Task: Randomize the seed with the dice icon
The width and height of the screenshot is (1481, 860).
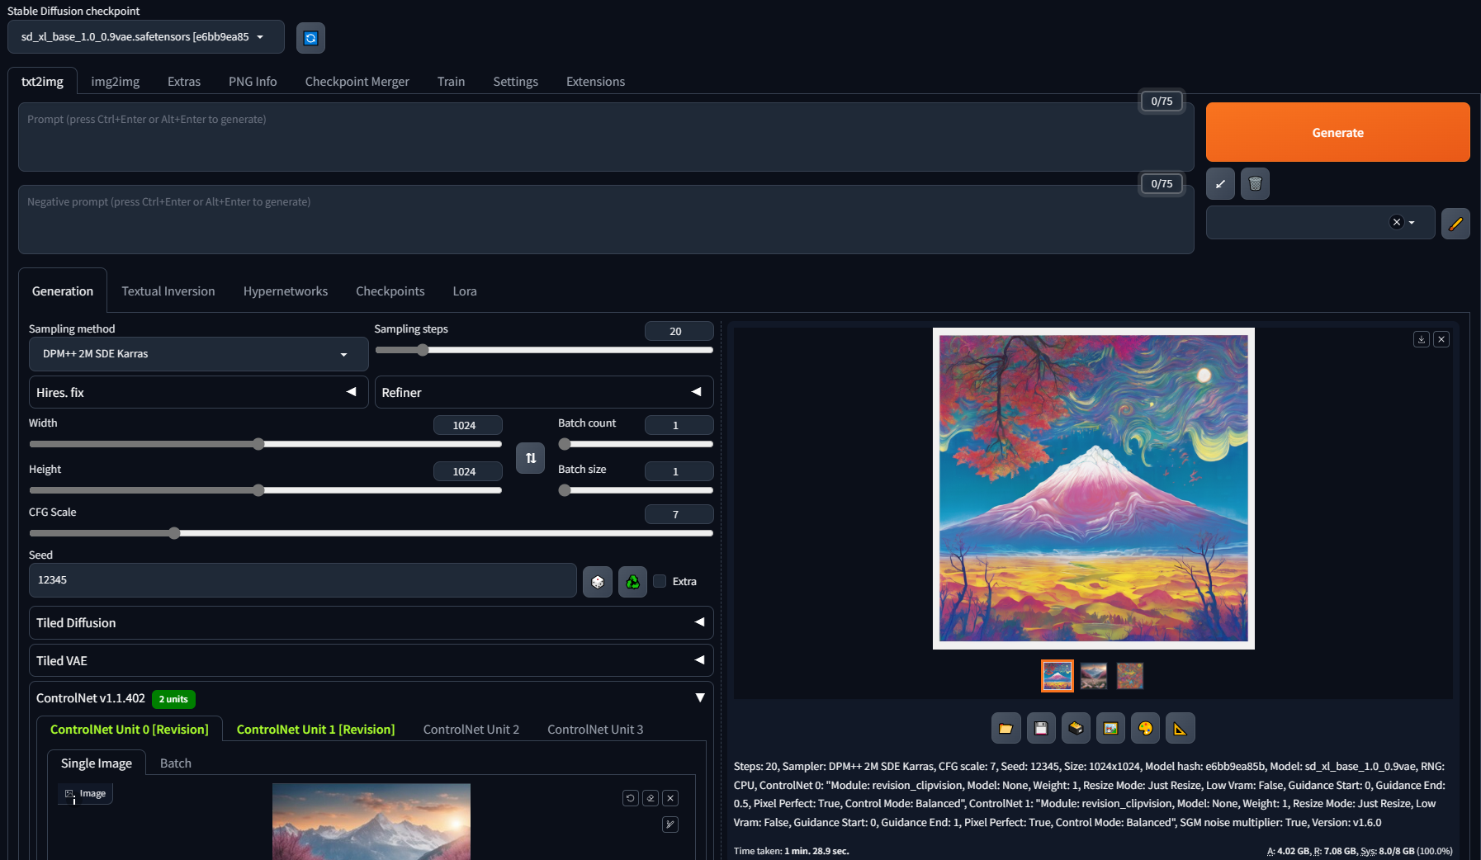Action: tap(597, 581)
